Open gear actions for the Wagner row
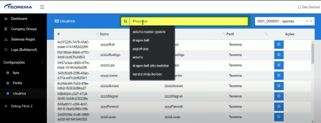This screenshot has height=123, width=321. coord(279,96)
